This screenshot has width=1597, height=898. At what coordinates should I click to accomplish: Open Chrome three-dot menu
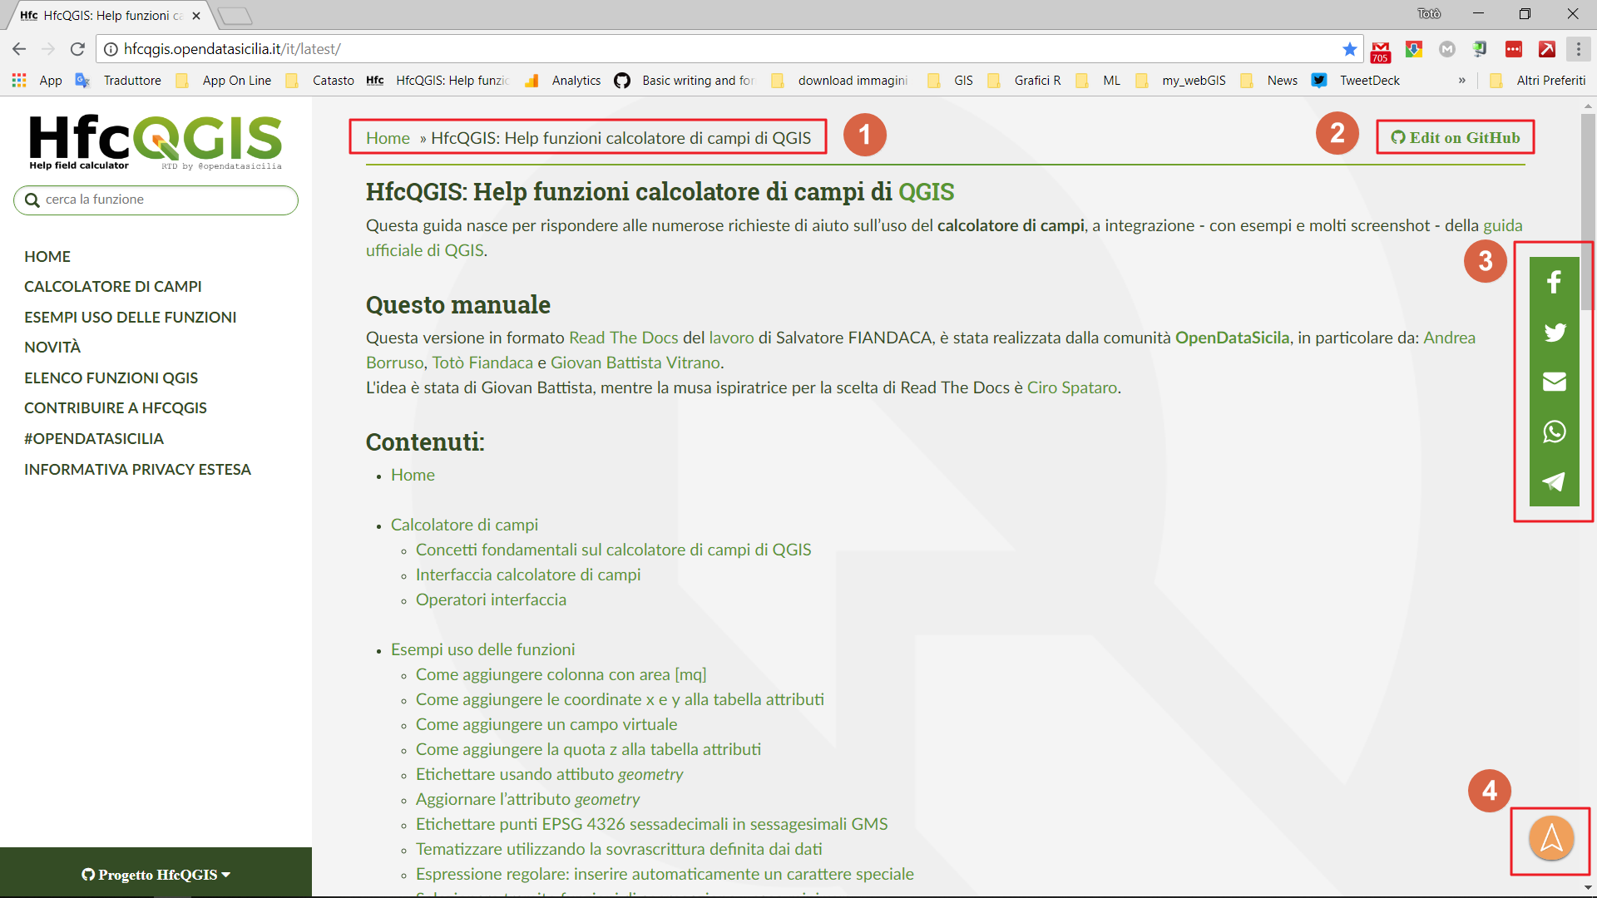coord(1578,49)
